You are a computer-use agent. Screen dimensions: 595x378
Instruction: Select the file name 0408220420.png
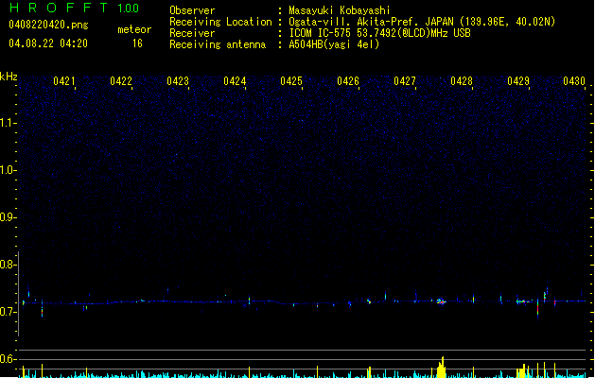[x=48, y=25]
